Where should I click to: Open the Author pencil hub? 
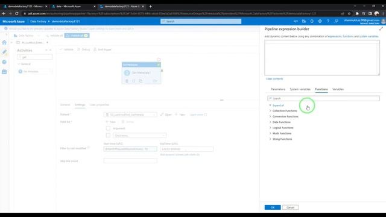click(x=4, y=52)
